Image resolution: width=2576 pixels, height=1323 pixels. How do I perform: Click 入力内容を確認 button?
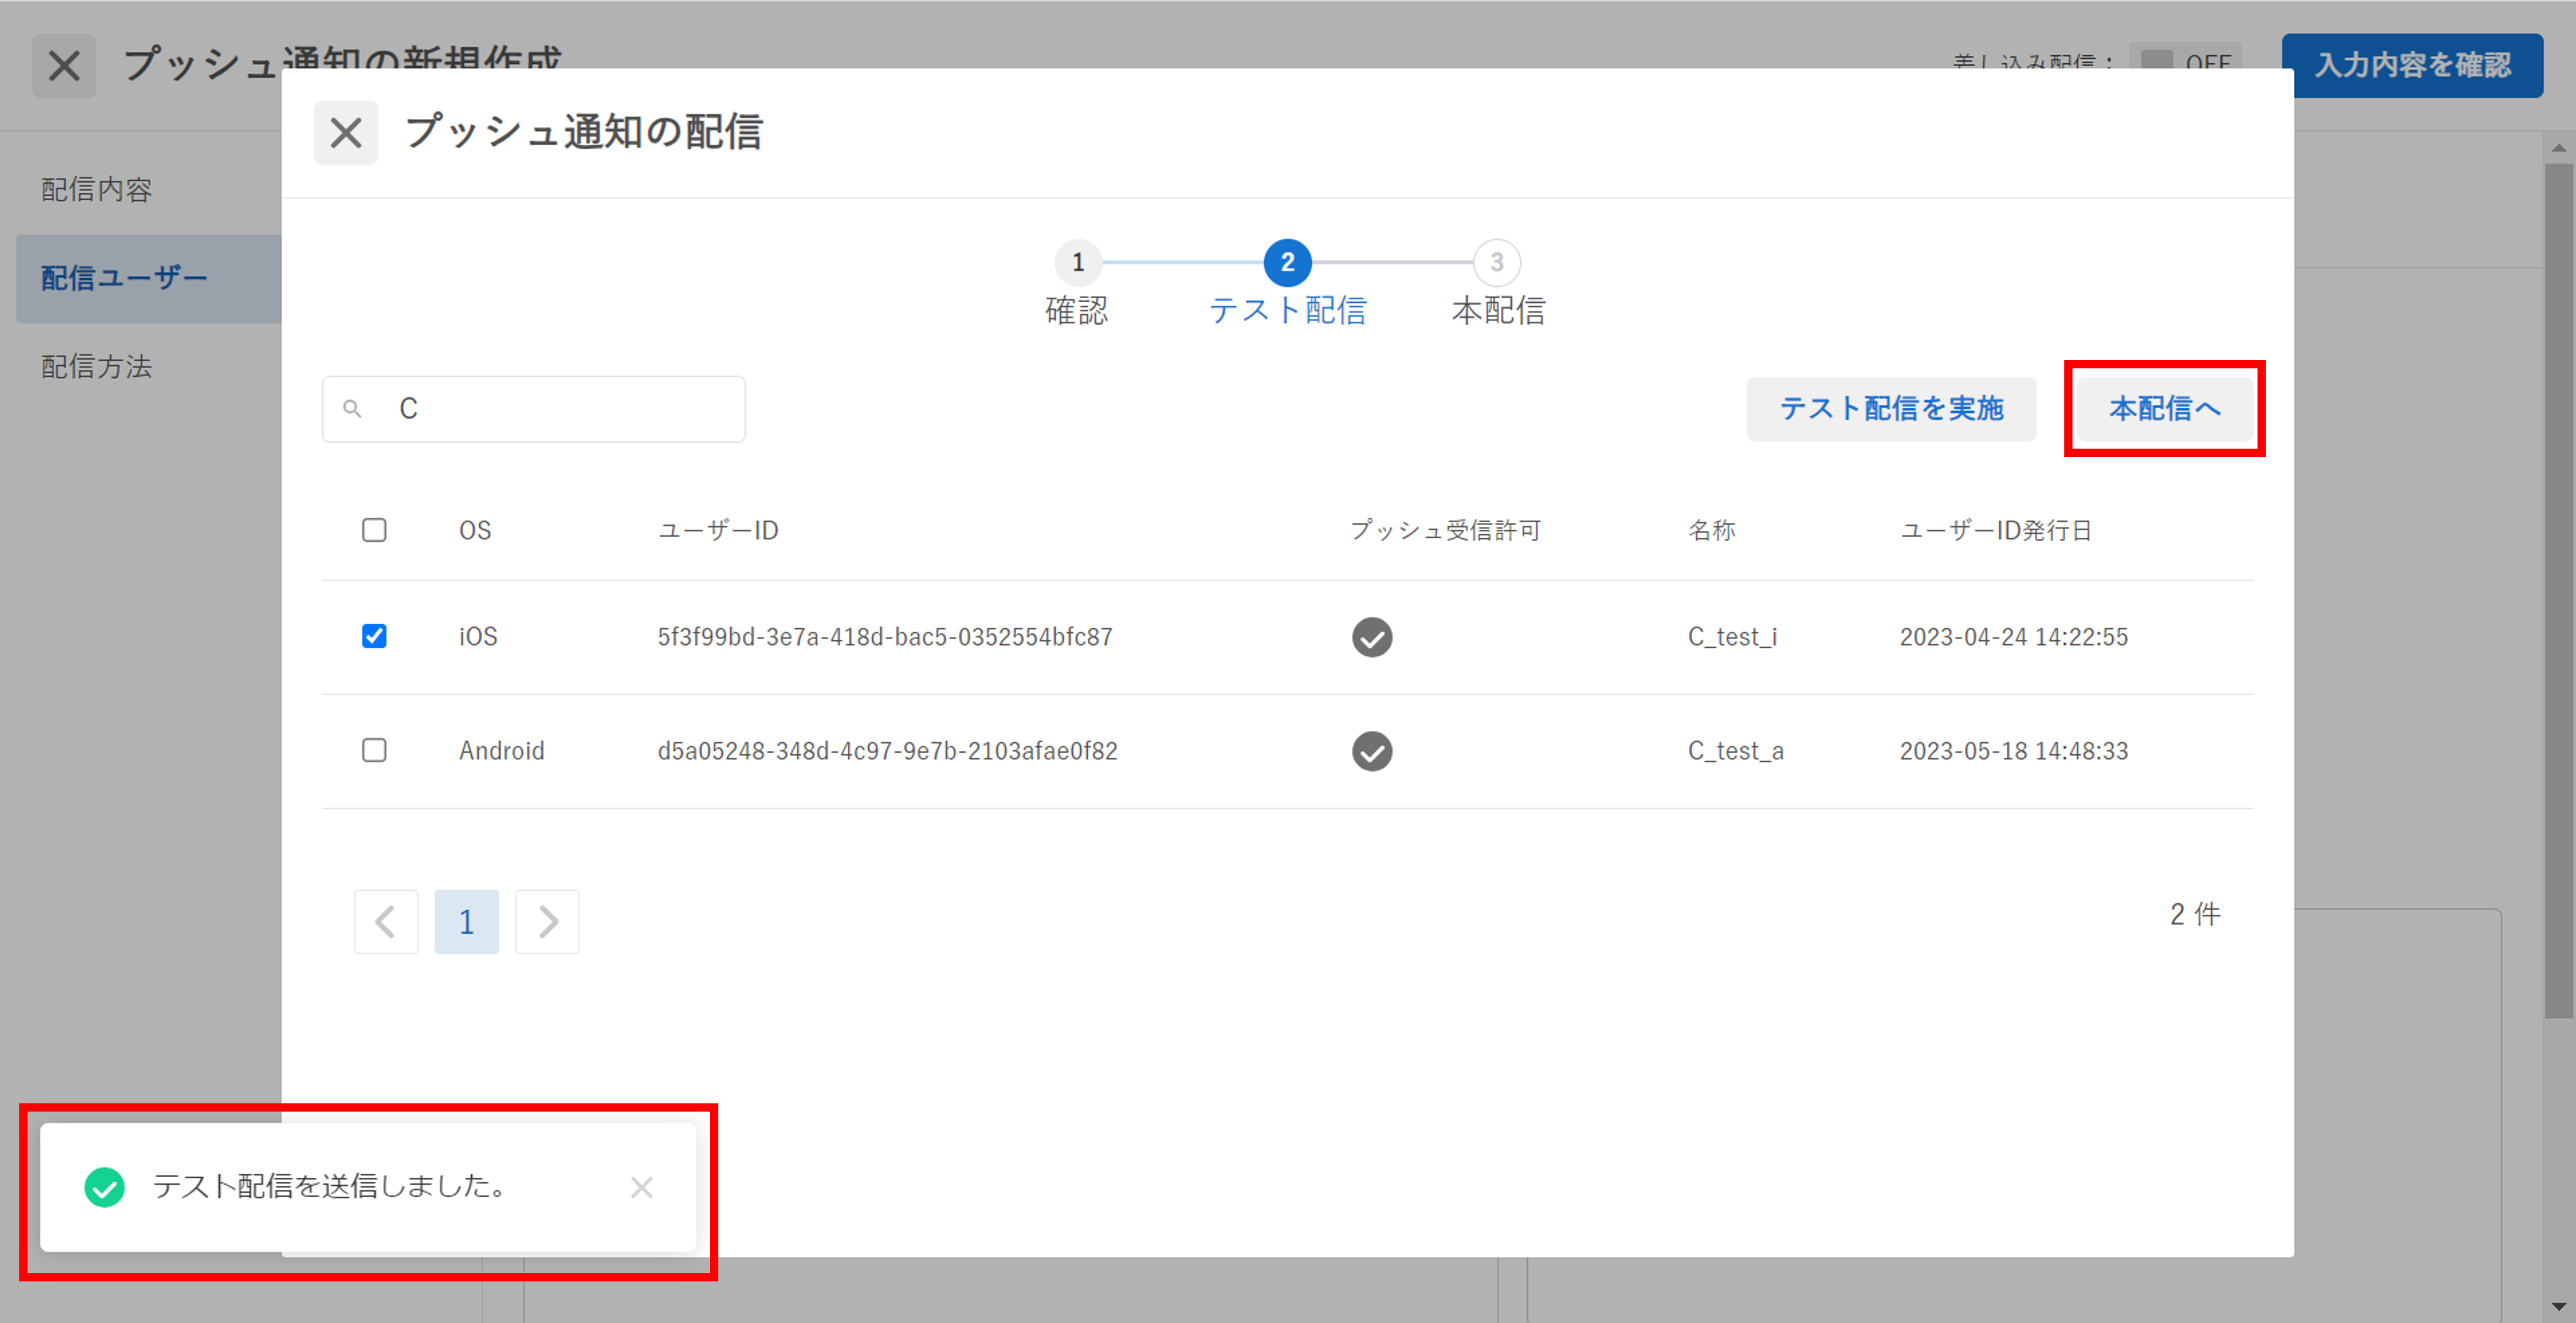coord(2412,65)
